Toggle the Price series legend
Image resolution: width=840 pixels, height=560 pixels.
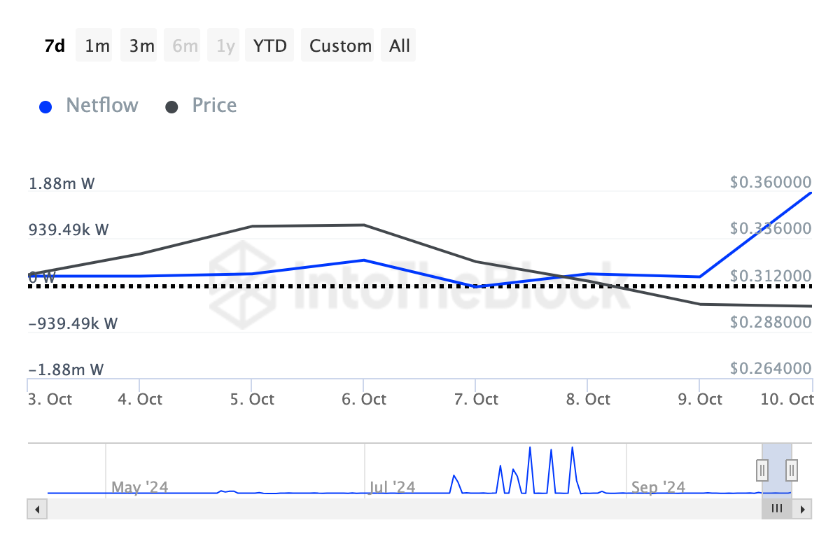[x=214, y=106]
